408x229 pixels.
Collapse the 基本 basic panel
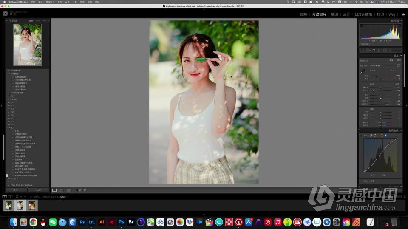point(401,56)
